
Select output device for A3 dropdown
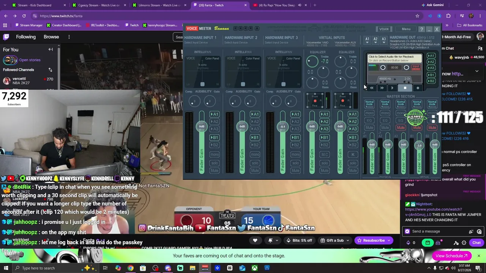pyautogui.click(x=384, y=39)
